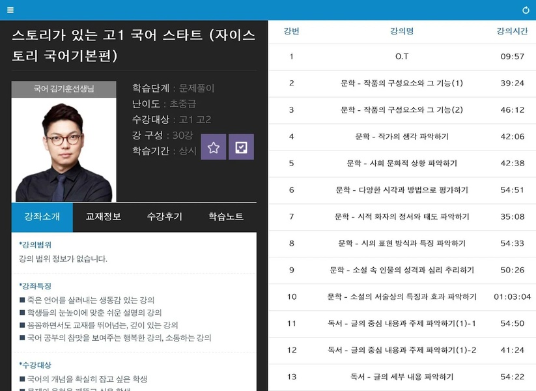Select the 강좌소개 tab

tap(42, 216)
